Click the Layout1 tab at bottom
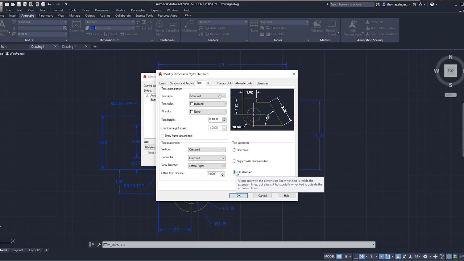Image resolution: width=464 pixels, height=261 pixels. click(x=18, y=250)
